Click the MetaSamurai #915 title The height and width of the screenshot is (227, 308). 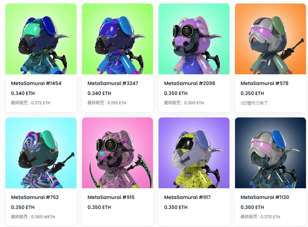pyautogui.click(x=111, y=197)
